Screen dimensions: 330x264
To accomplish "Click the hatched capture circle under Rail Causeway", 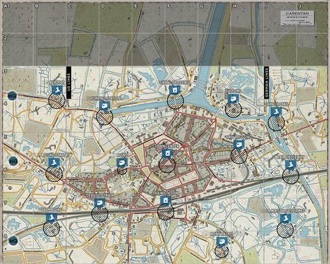I will (x=290, y=176).
